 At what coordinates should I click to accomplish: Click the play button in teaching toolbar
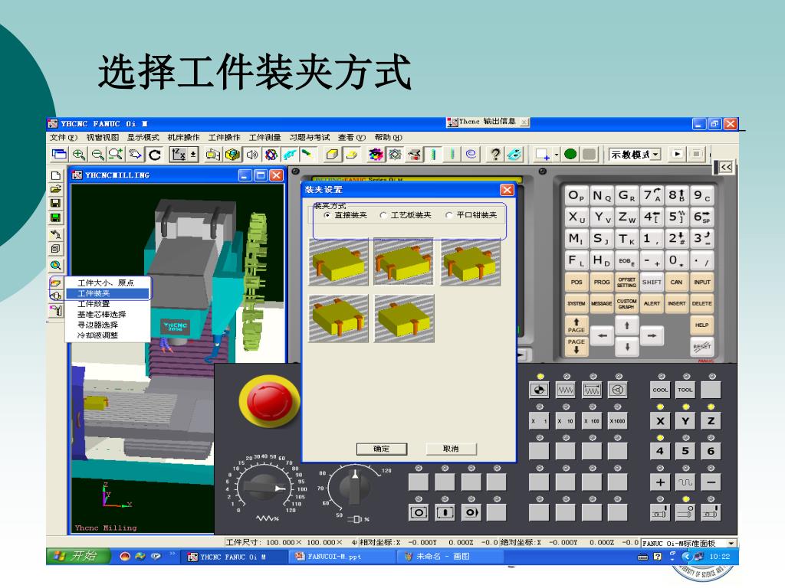677,154
